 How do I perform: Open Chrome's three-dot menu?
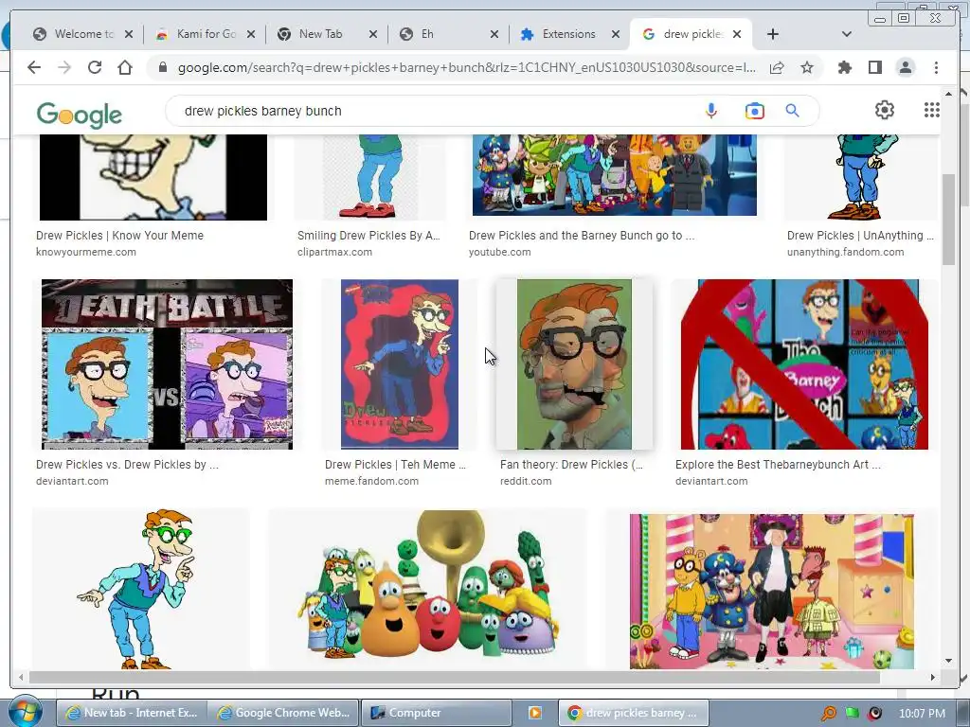[x=936, y=67]
